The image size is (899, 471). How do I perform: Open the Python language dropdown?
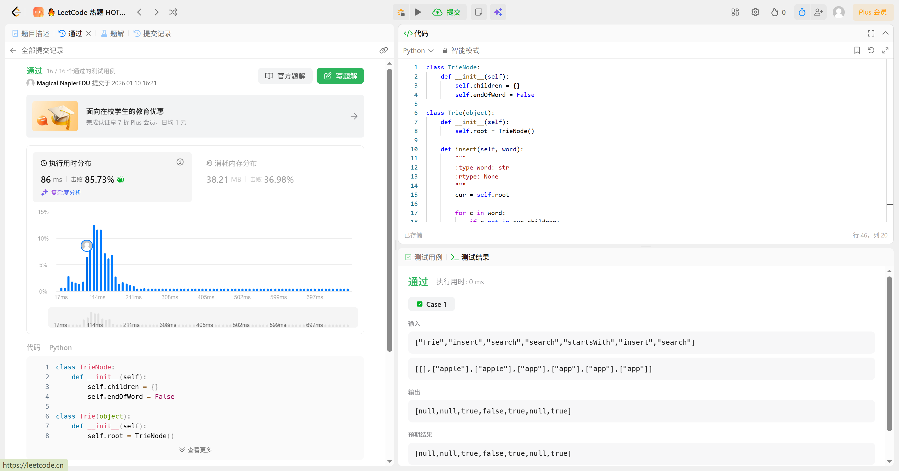pyautogui.click(x=418, y=51)
